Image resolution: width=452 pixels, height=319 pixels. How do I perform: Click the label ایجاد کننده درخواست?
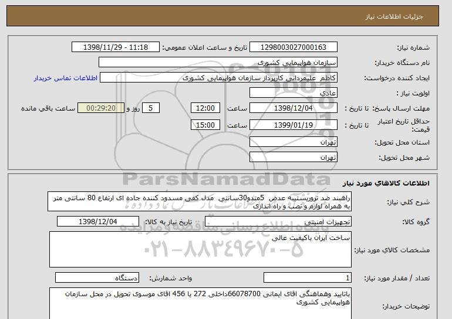pyautogui.click(x=397, y=78)
